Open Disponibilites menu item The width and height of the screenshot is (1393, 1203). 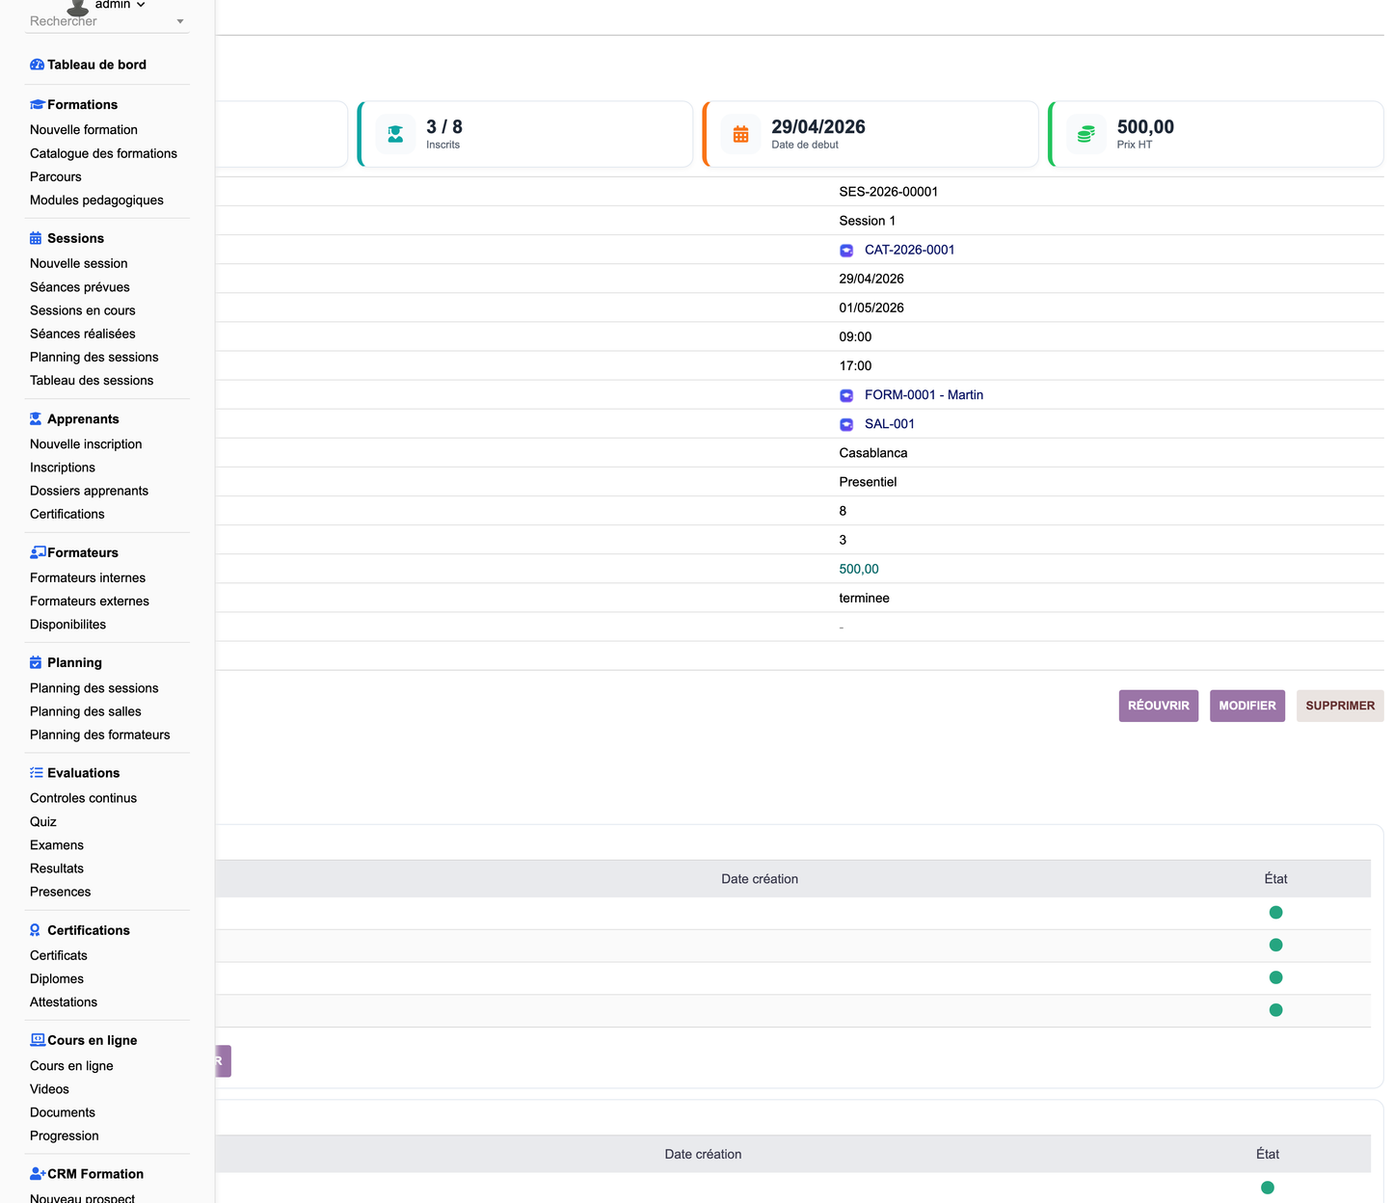pyautogui.click(x=68, y=624)
